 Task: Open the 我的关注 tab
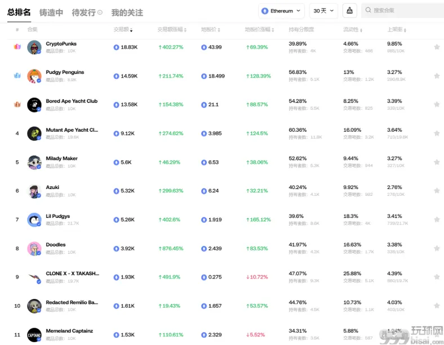(127, 12)
